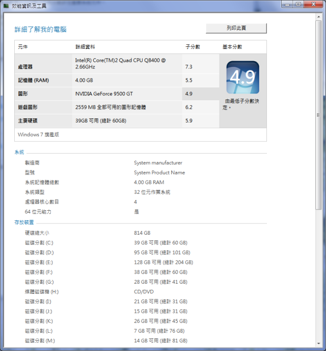Click the 媒體磁碟機 (H:) label
This screenshot has width=326, height=351.
[42, 292]
